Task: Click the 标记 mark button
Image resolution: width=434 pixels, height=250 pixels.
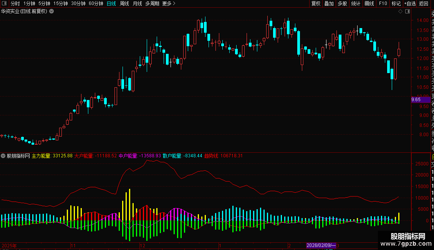Action: pyautogui.click(x=396, y=3)
